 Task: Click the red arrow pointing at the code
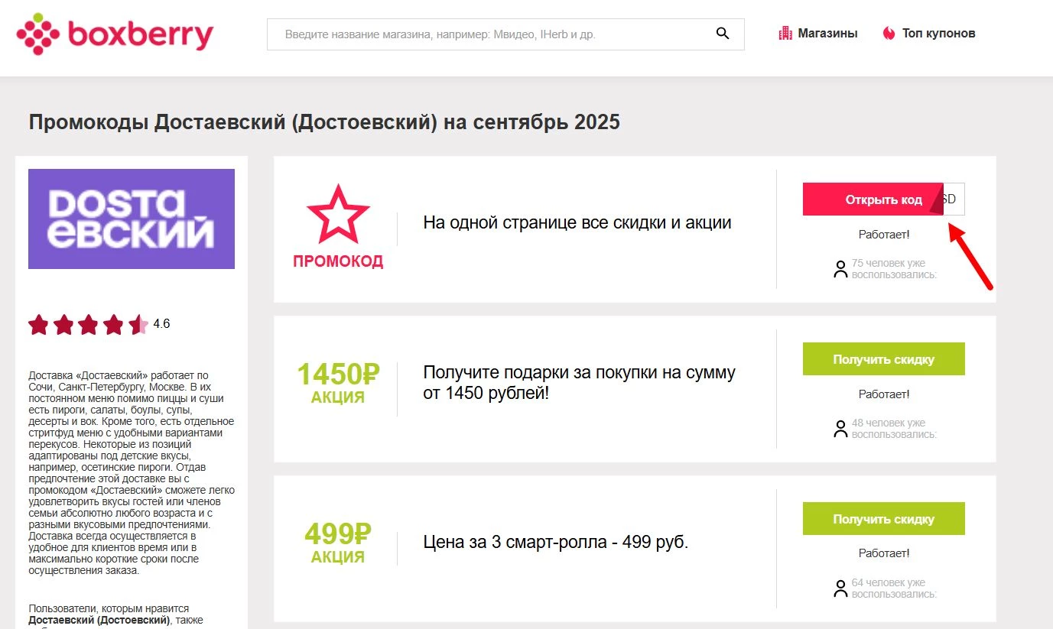pyautogui.click(x=970, y=260)
